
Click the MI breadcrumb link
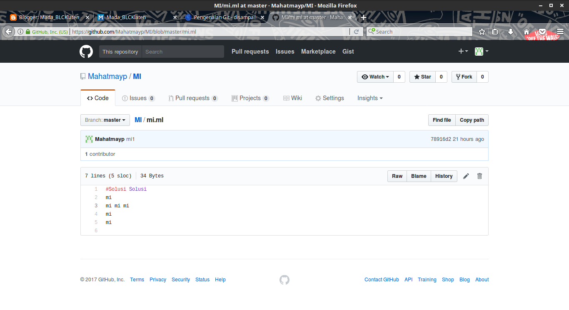click(x=138, y=120)
